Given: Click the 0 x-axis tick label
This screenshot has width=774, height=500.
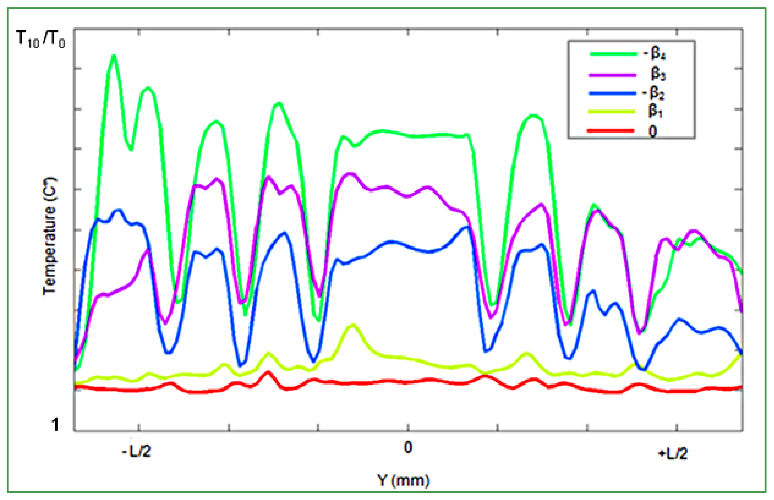Looking at the screenshot, I should click(x=408, y=448).
